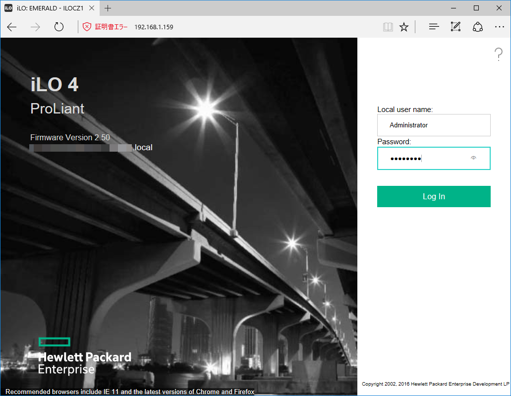Click the 'Local user name:' label

click(405, 110)
